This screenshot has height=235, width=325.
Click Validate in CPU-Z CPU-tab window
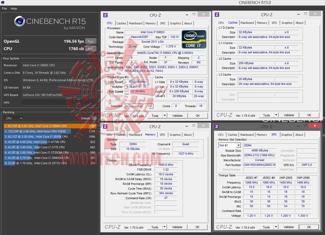tap(177, 116)
